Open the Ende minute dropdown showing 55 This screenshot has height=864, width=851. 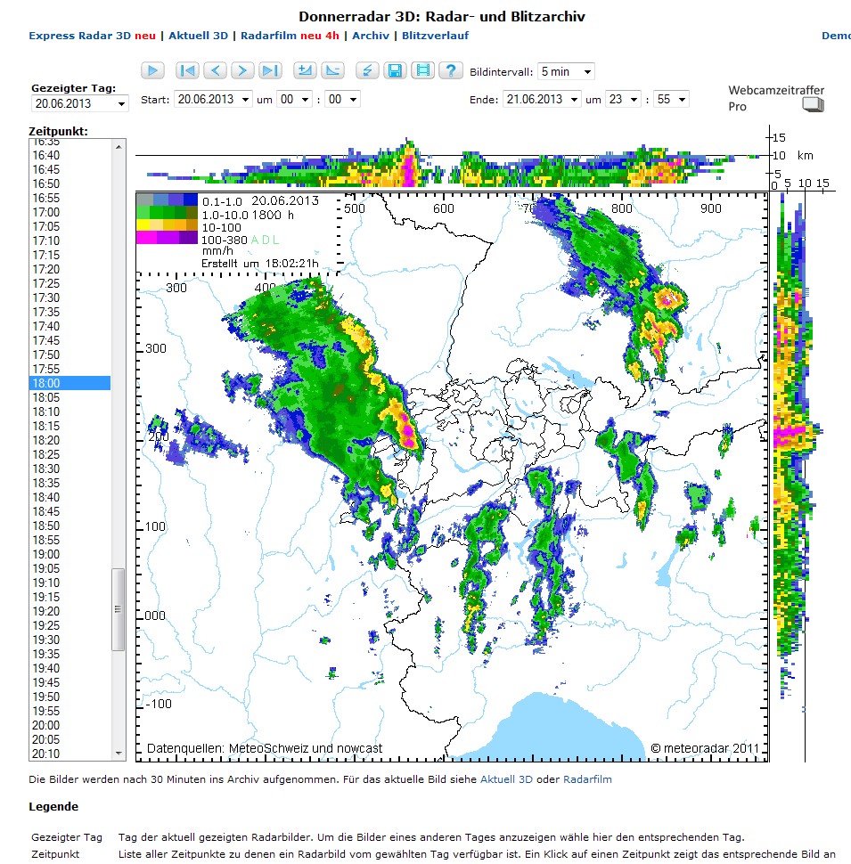(x=671, y=99)
